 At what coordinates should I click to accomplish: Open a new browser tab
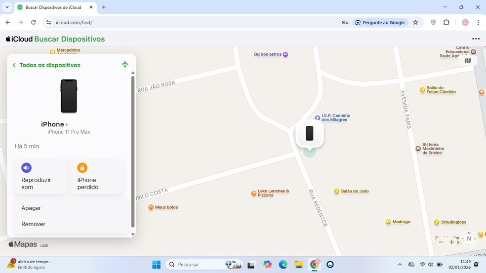(104, 7)
